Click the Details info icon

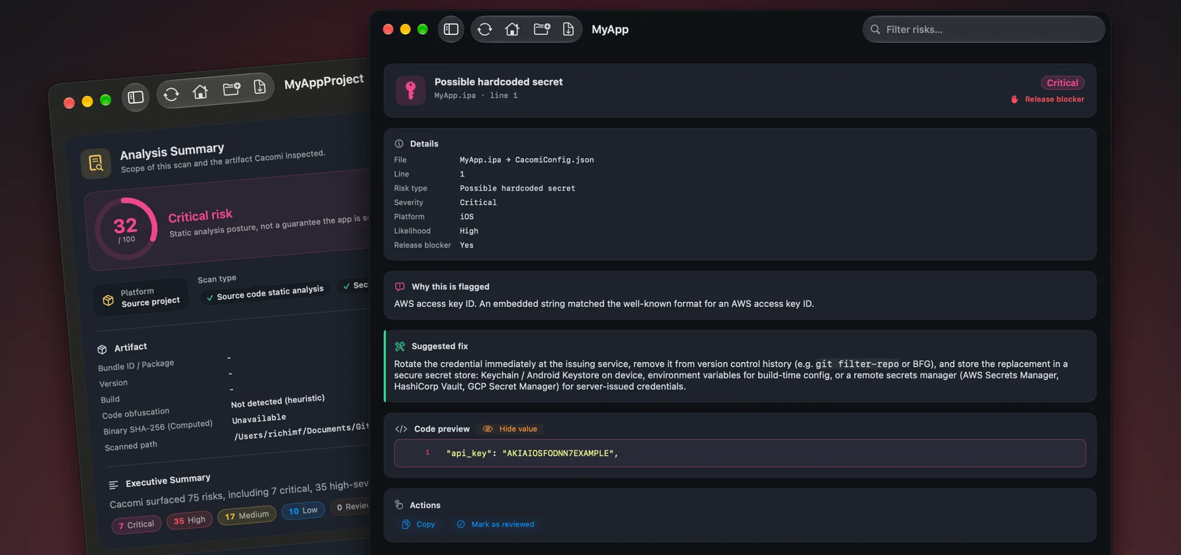(x=399, y=143)
